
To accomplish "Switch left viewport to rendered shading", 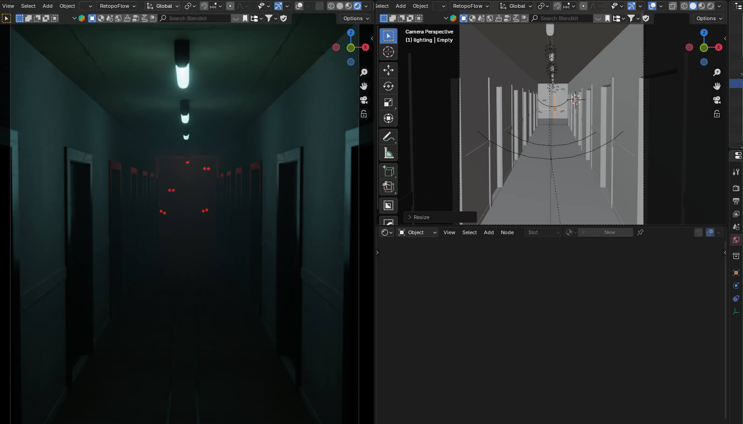I will coord(357,6).
